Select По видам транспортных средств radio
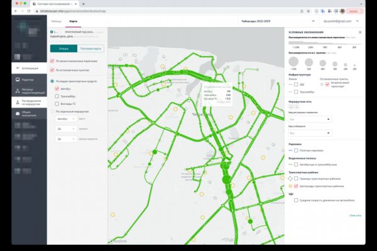377x251 pixels. (52, 81)
